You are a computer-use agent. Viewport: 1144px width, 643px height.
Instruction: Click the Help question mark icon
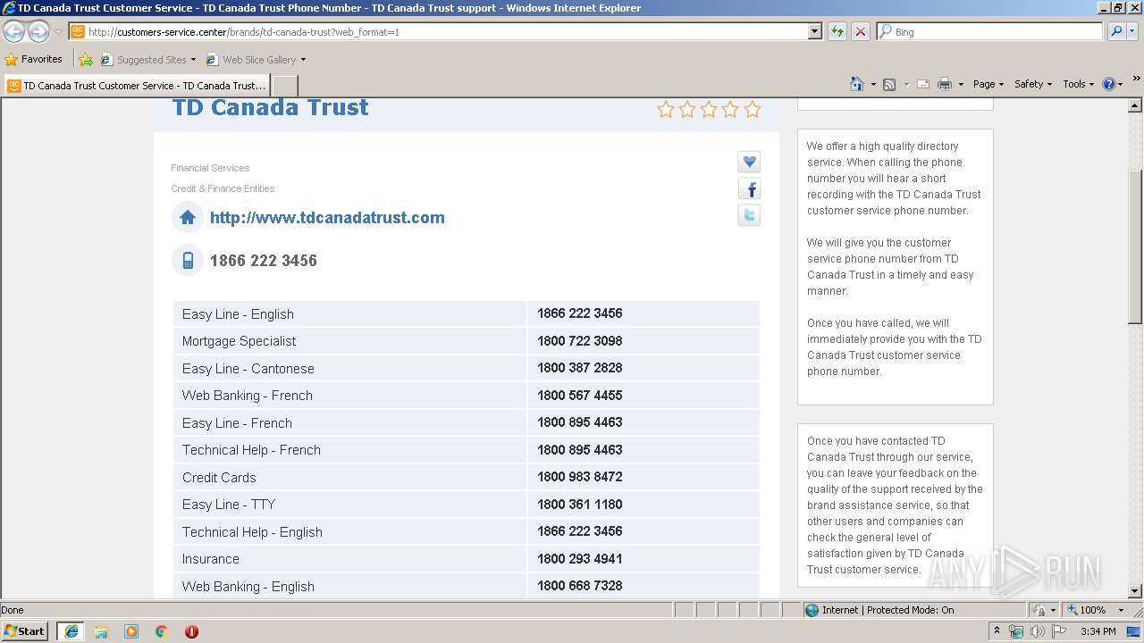click(1109, 84)
